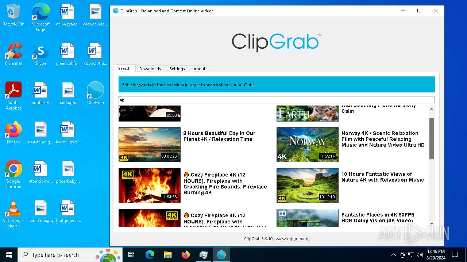Open the '8 Hours Beautiful Day in Our Planet 4K' title
This screenshot has height=262, width=467.
219,136
